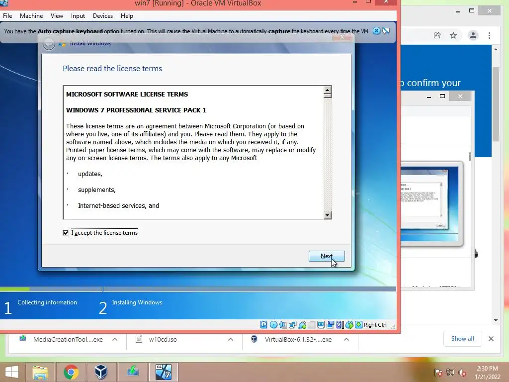Click the 'Right Ctrl' host key label
The height and width of the screenshot is (382, 509).
[375, 324]
